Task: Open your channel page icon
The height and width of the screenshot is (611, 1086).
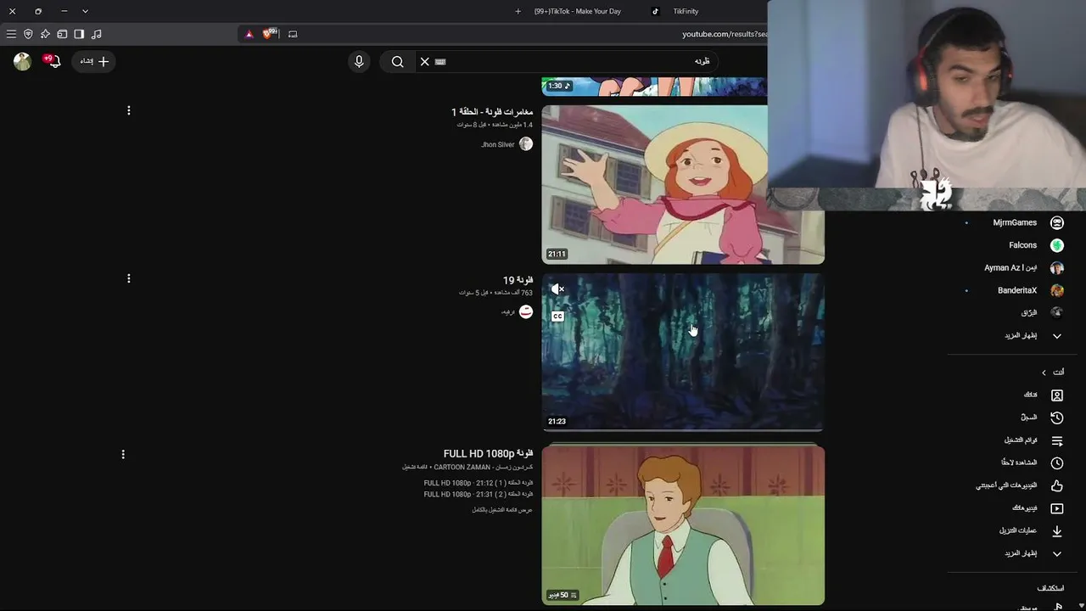Action: click(x=1057, y=395)
